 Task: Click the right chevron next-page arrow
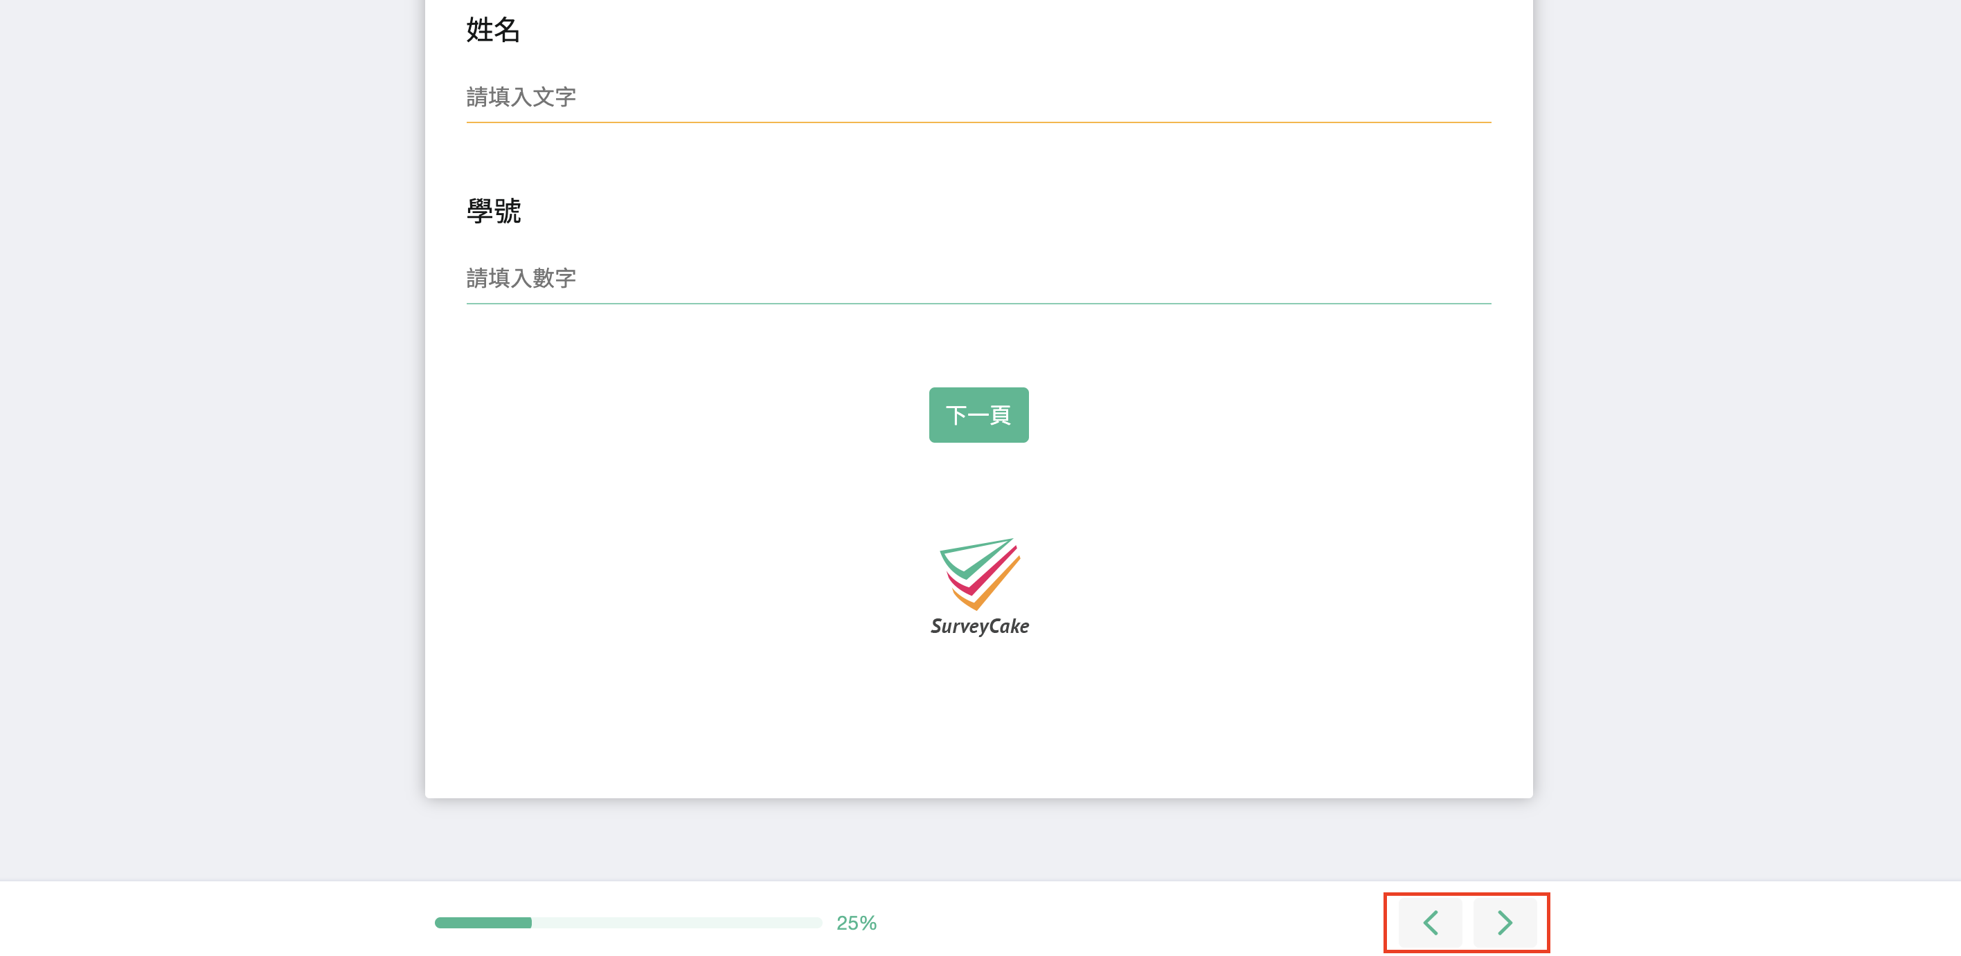point(1504,923)
